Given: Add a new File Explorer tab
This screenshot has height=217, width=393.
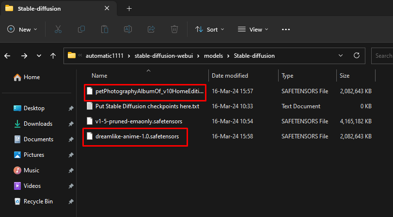Looking at the screenshot, I should click(x=129, y=9).
